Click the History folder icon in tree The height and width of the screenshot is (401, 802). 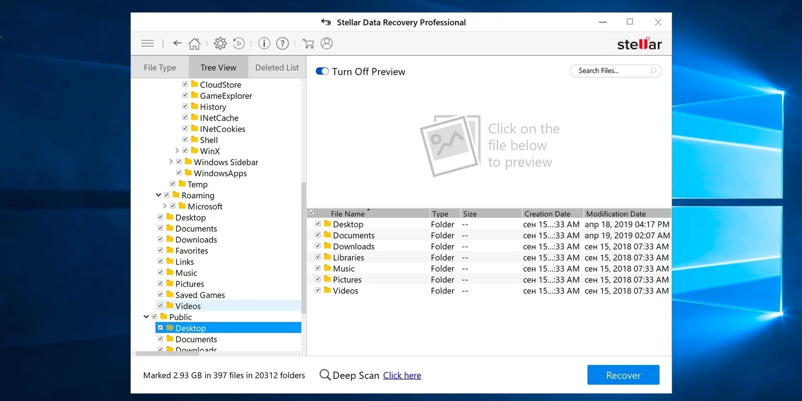(194, 106)
